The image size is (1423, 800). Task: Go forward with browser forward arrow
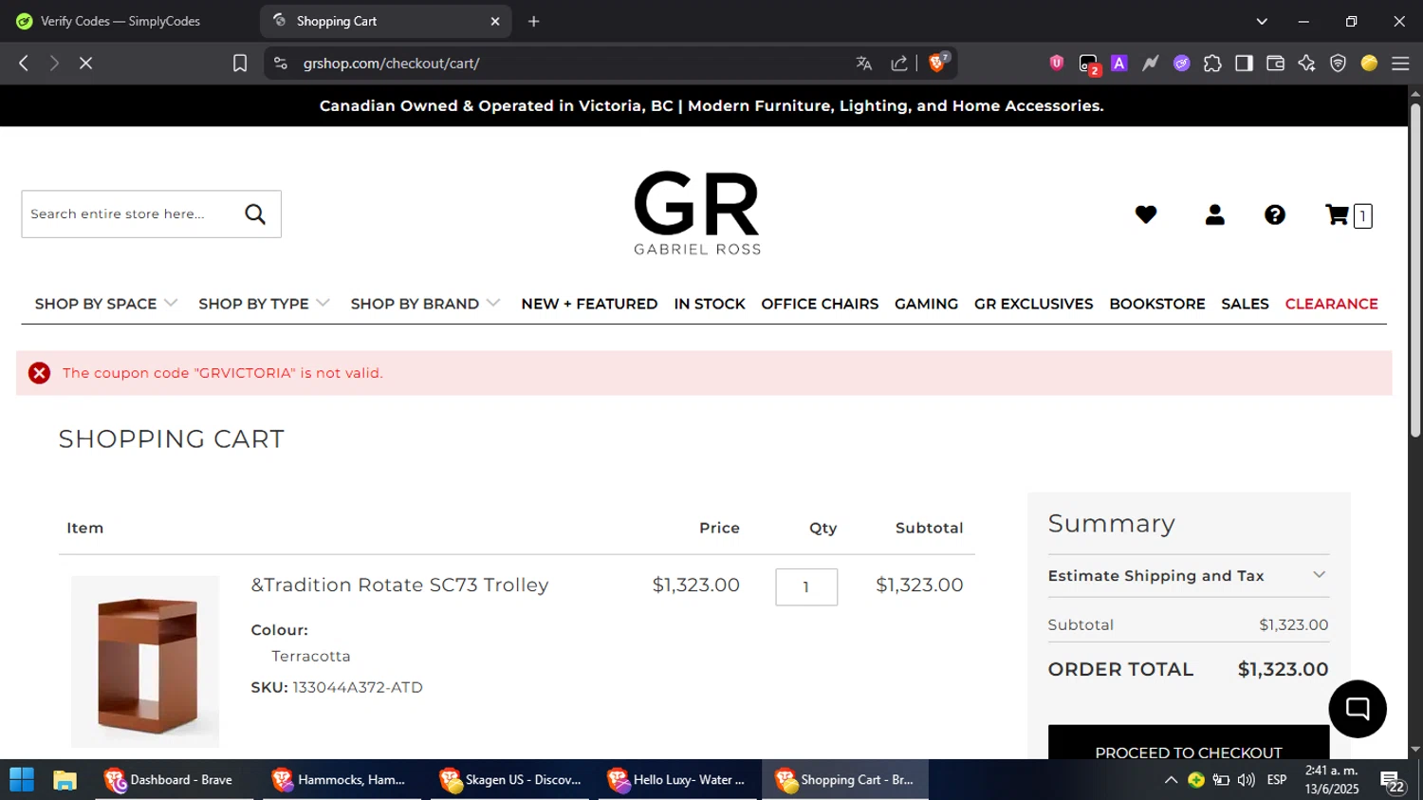[x=54, y=64]
